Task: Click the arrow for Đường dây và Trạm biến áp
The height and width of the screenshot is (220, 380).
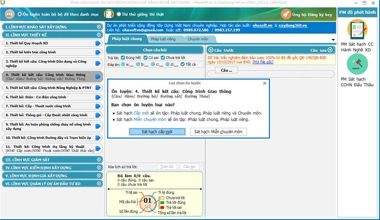Action: (98, 138)
